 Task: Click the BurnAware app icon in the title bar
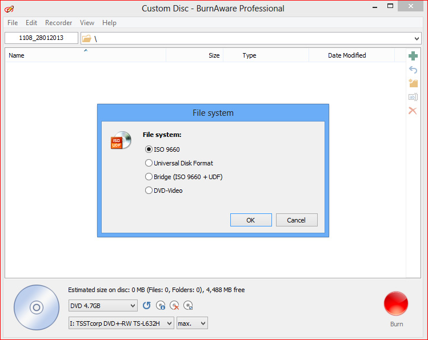(9, 9)
